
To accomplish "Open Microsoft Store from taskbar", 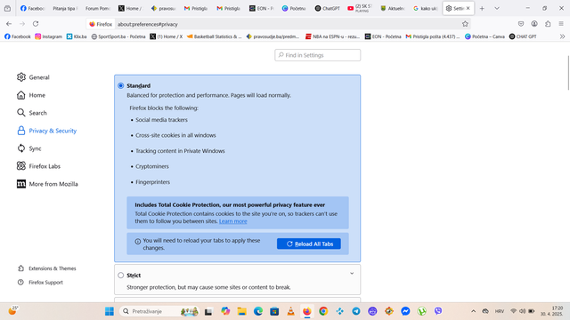I will 274,311.
